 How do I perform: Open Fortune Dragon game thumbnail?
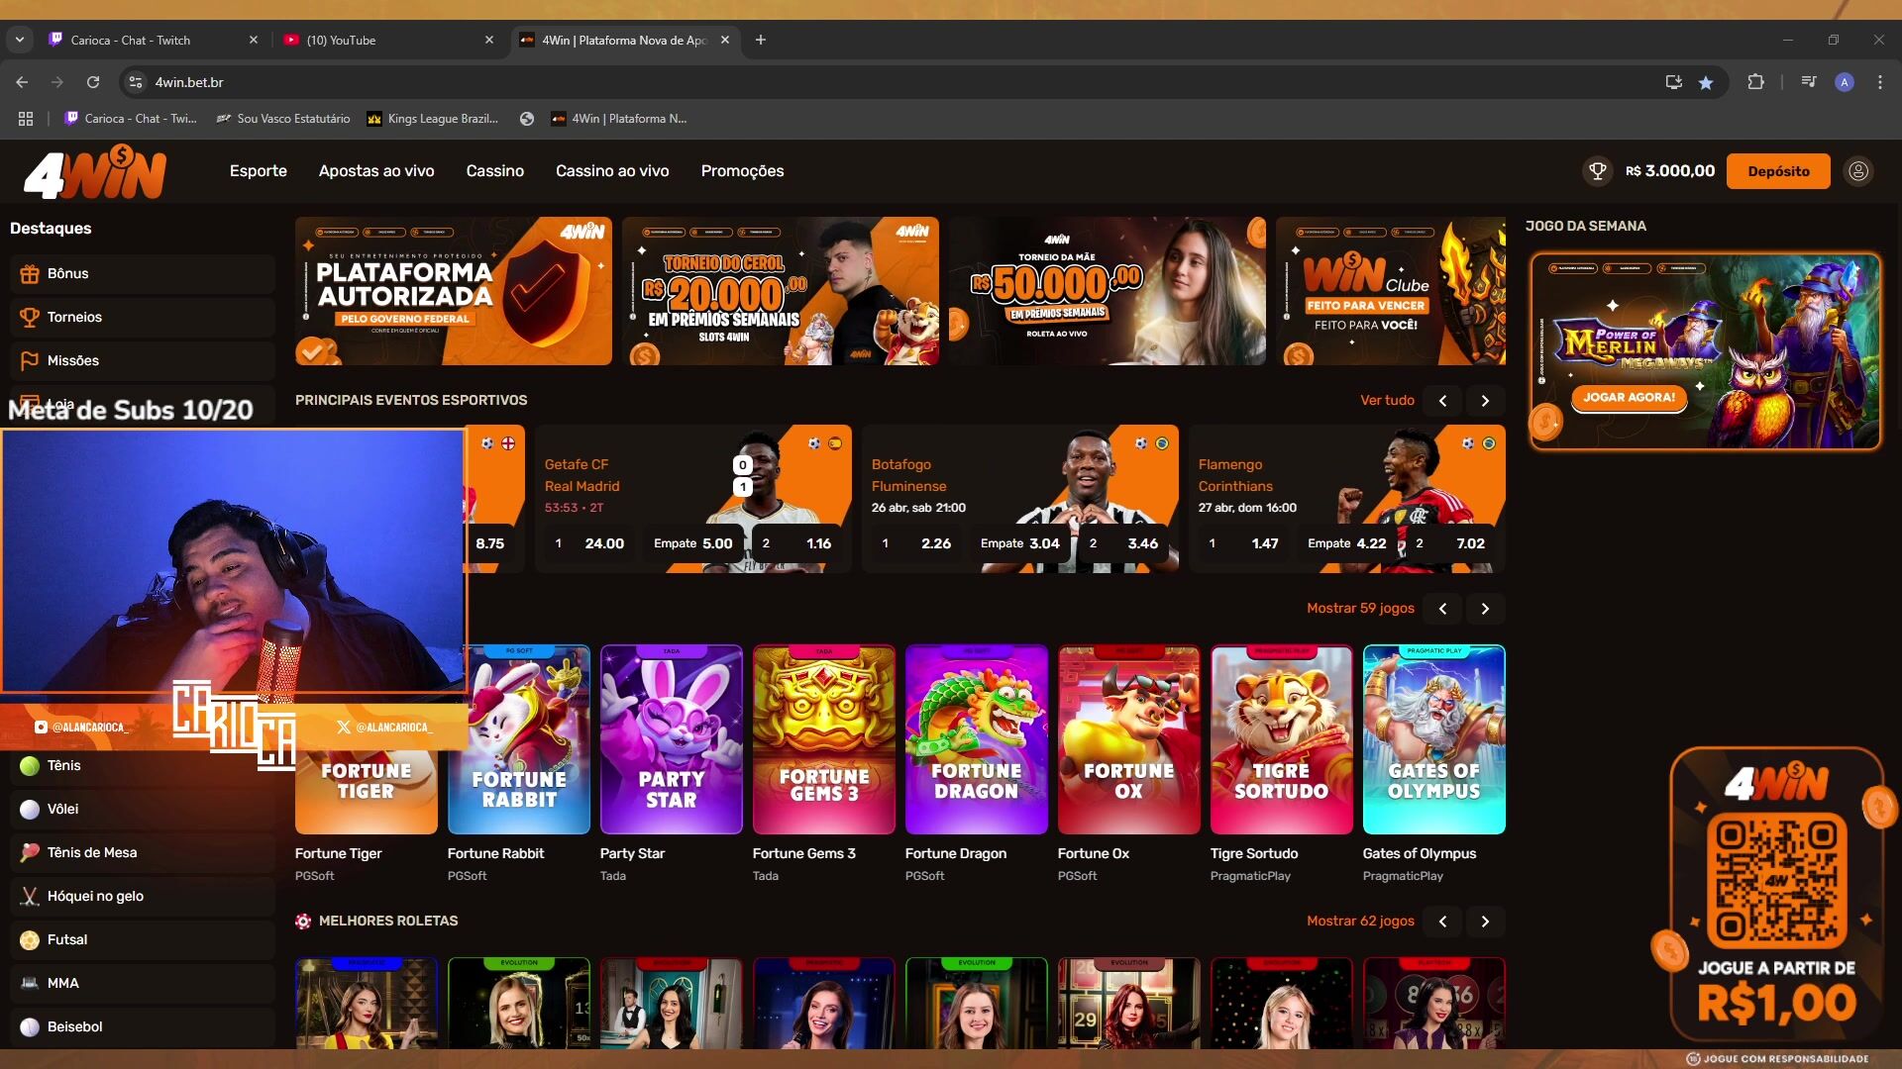(976, 739)
